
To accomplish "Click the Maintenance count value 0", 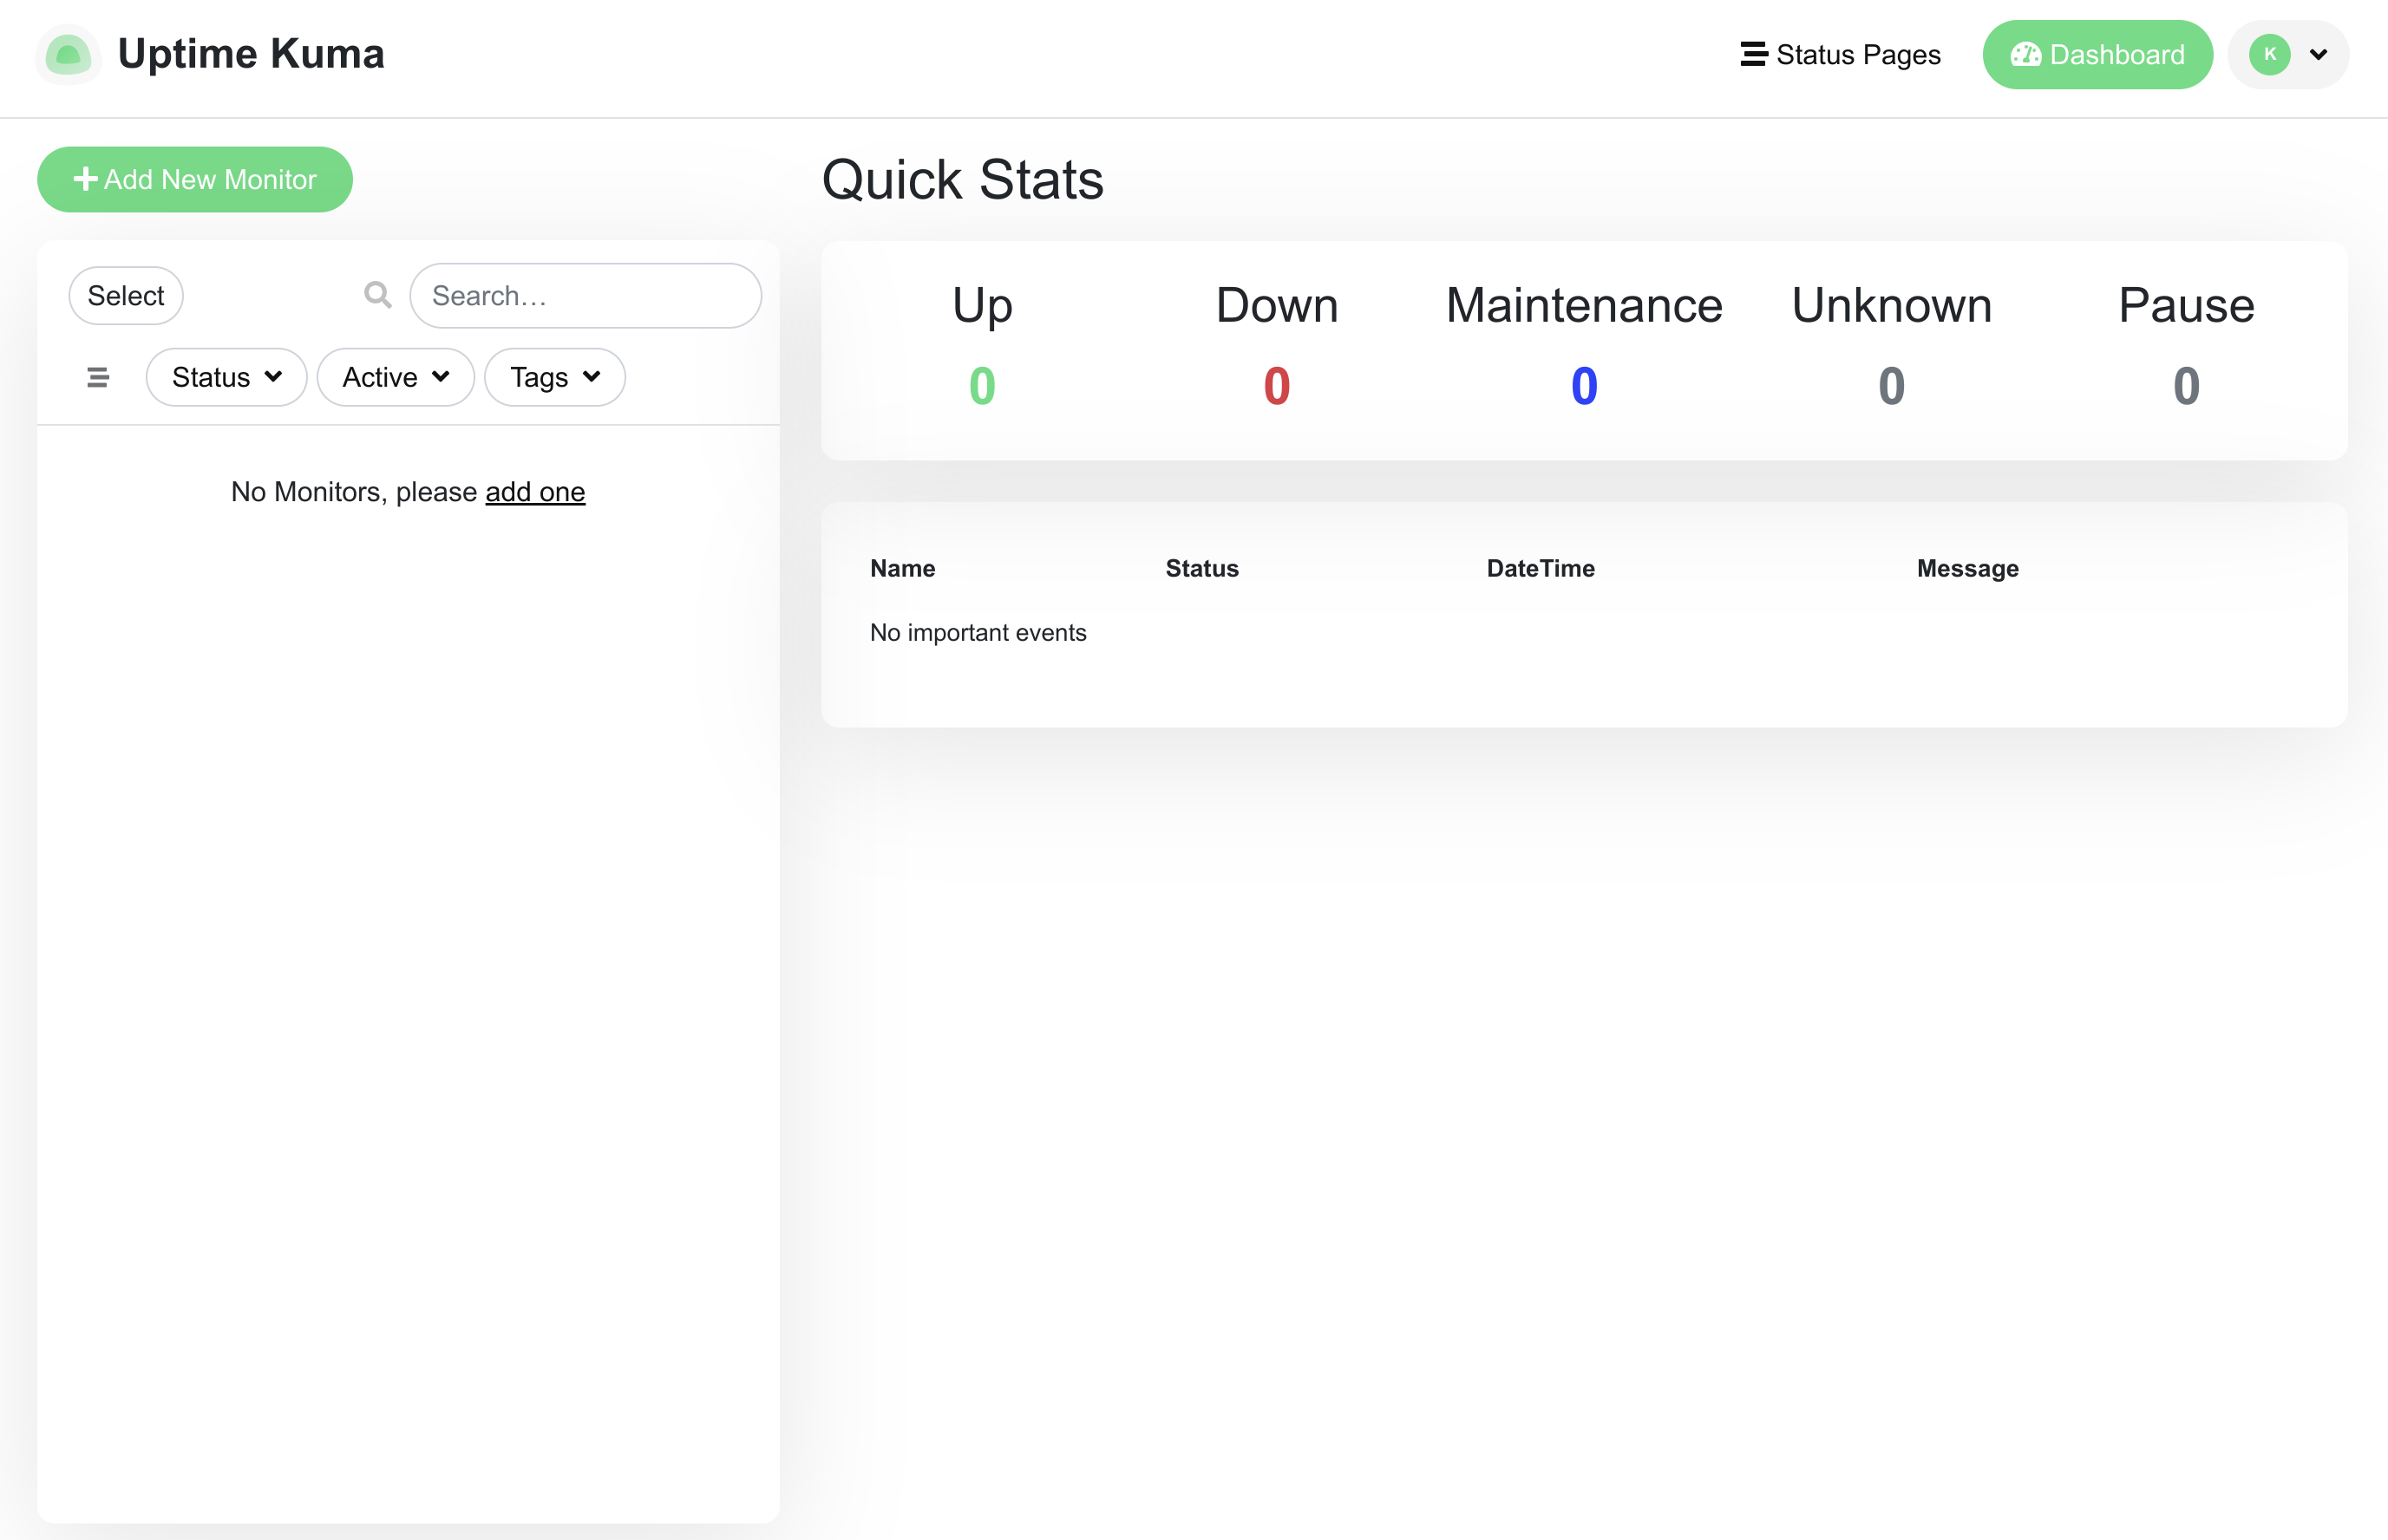I will click(x=1585, y=386).
